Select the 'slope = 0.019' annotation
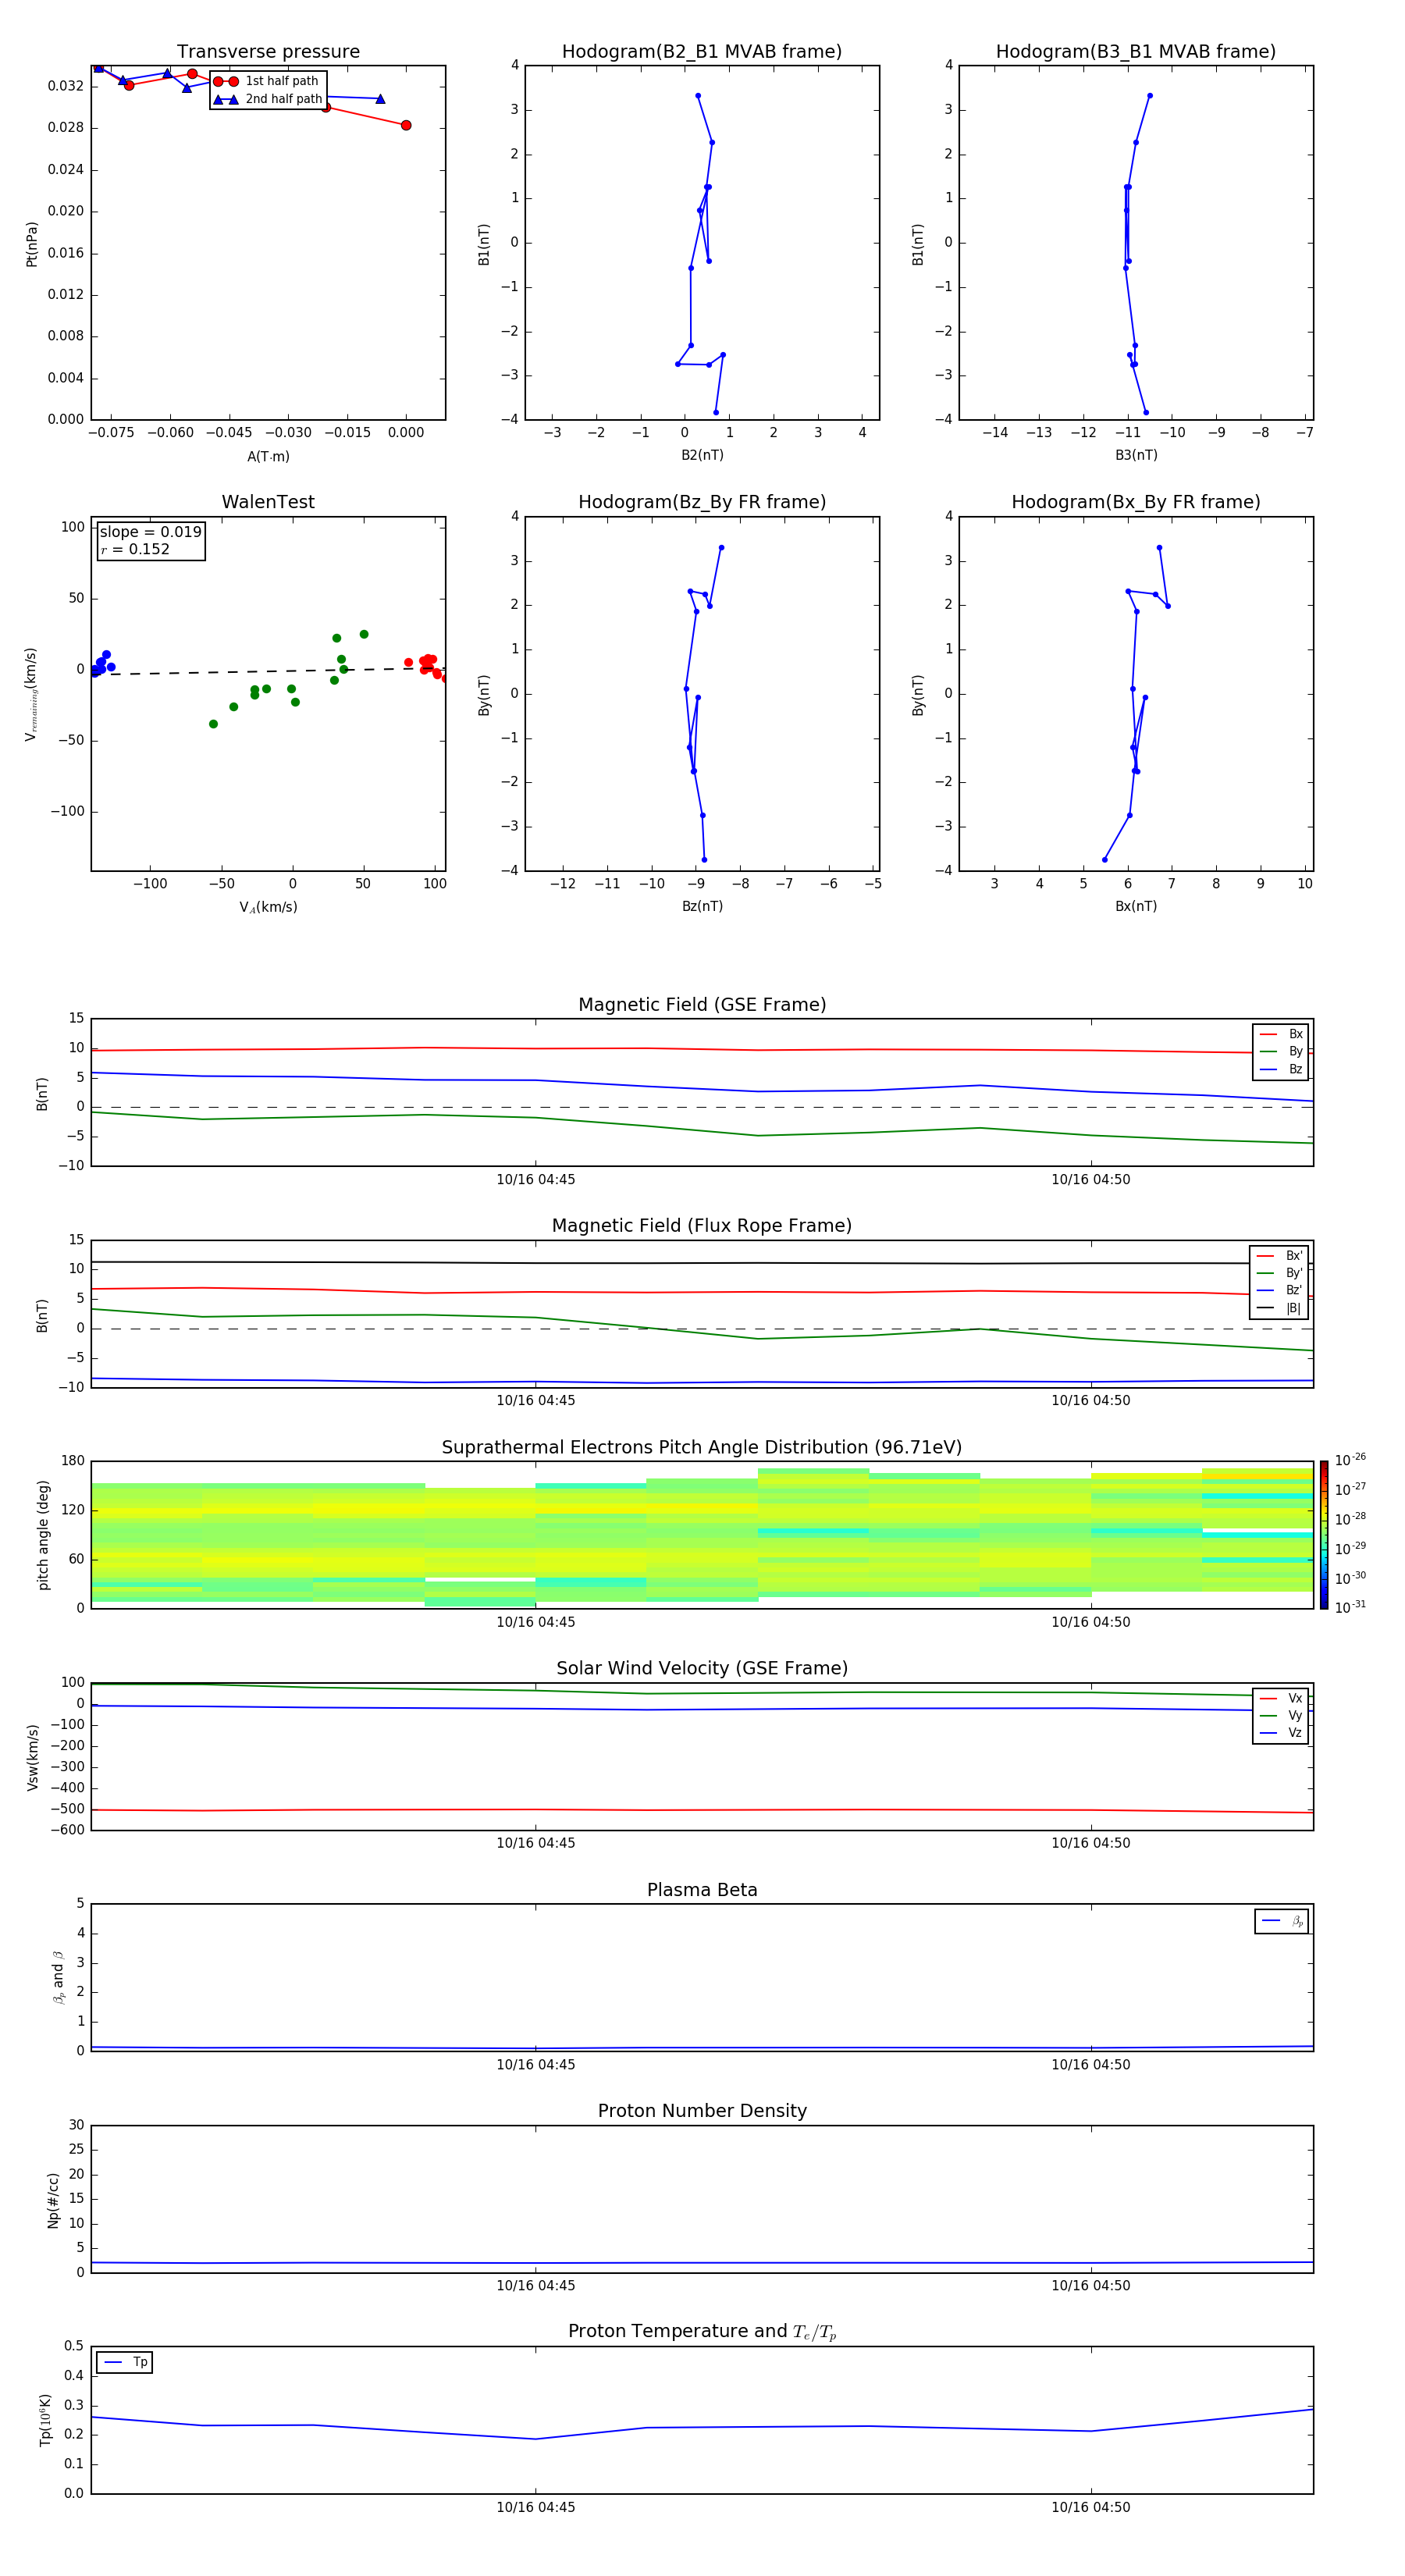The height and width of the screenshot is (2576, 1405). point(150,532)
